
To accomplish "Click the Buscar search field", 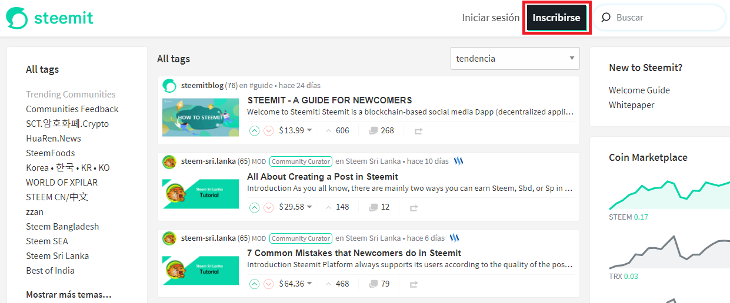I will pos(659,18).
